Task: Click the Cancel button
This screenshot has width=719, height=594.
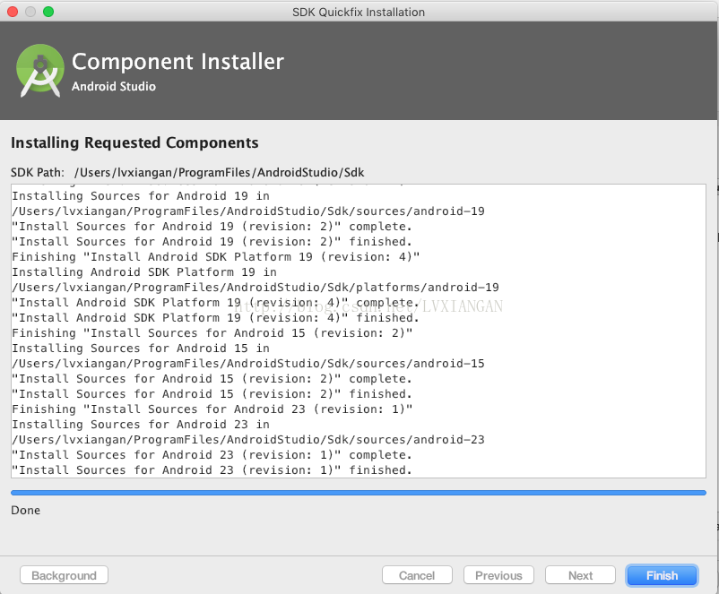Action: [417, 575]
